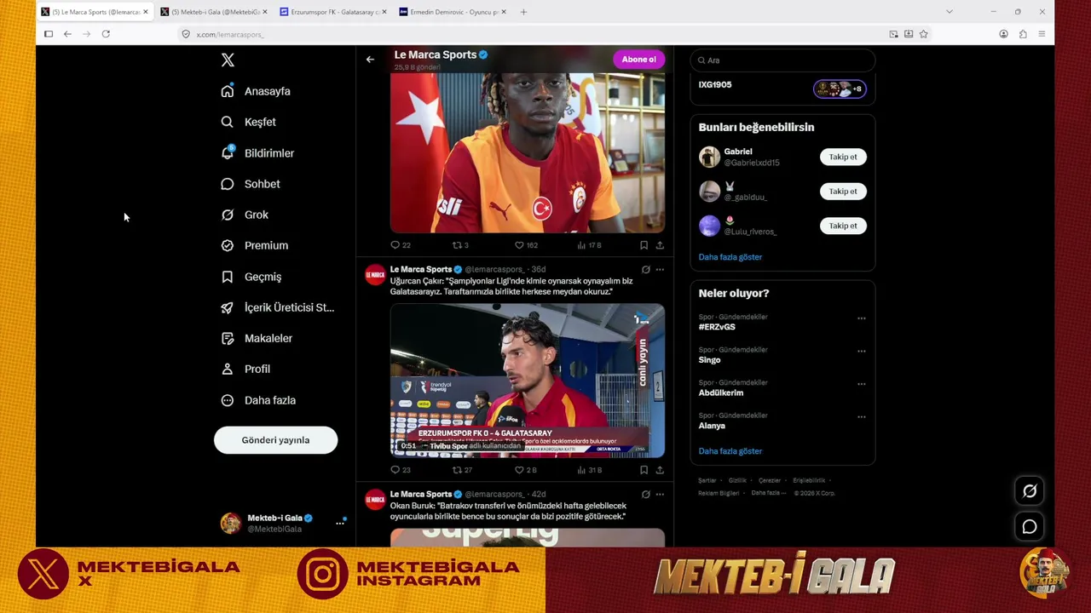Click the Gönderi yayınla post button
The height and width of the screenshot is (613, 1091).
[275, 440]
